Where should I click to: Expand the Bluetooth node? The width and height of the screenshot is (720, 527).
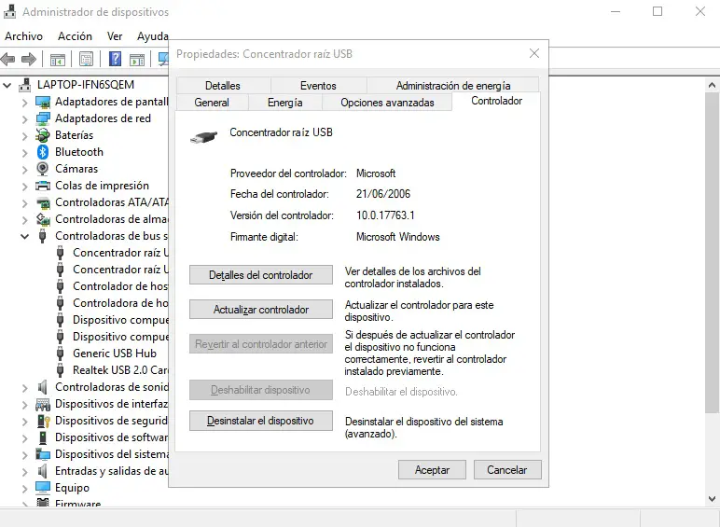coord(25,153)
